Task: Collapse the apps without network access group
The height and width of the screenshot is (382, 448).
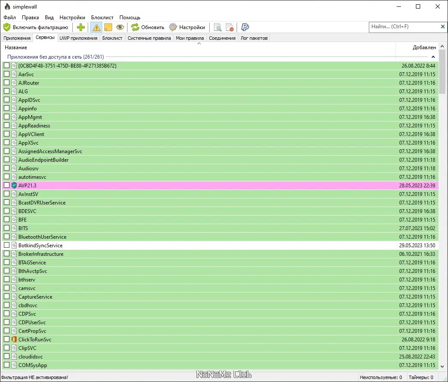Action: pos(433,57)
